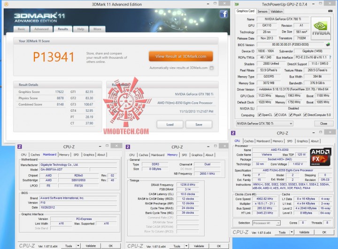Click the BIOS Date field 10/26/2012
338x249 pixels.
[78, 207]
